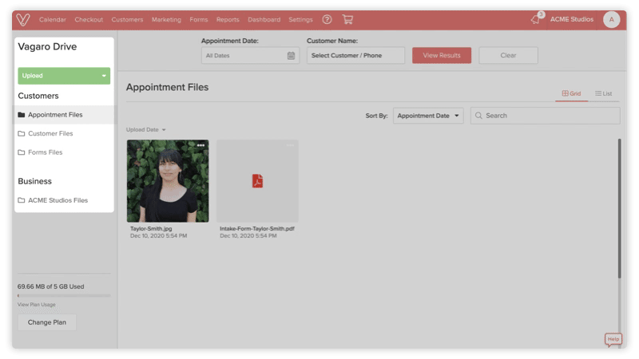Open the three-dot menu on Taylor-Smith.jpg
The width and height of the screenshot is (639, 359).
pos(200,145)
